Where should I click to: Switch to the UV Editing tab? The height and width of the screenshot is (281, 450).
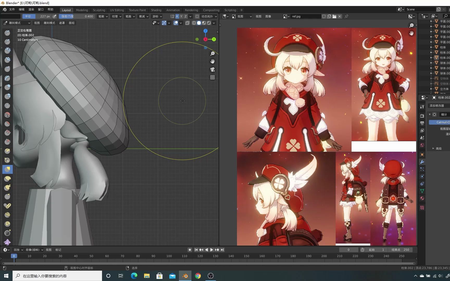coord(117,10)
